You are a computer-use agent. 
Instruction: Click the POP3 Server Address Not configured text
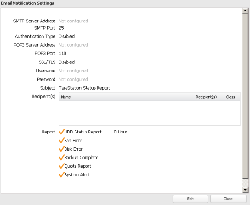pyautogui.click(x=73, y=45)
